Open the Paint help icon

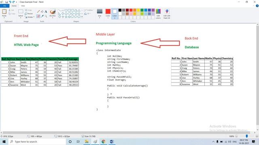(257, 6)
